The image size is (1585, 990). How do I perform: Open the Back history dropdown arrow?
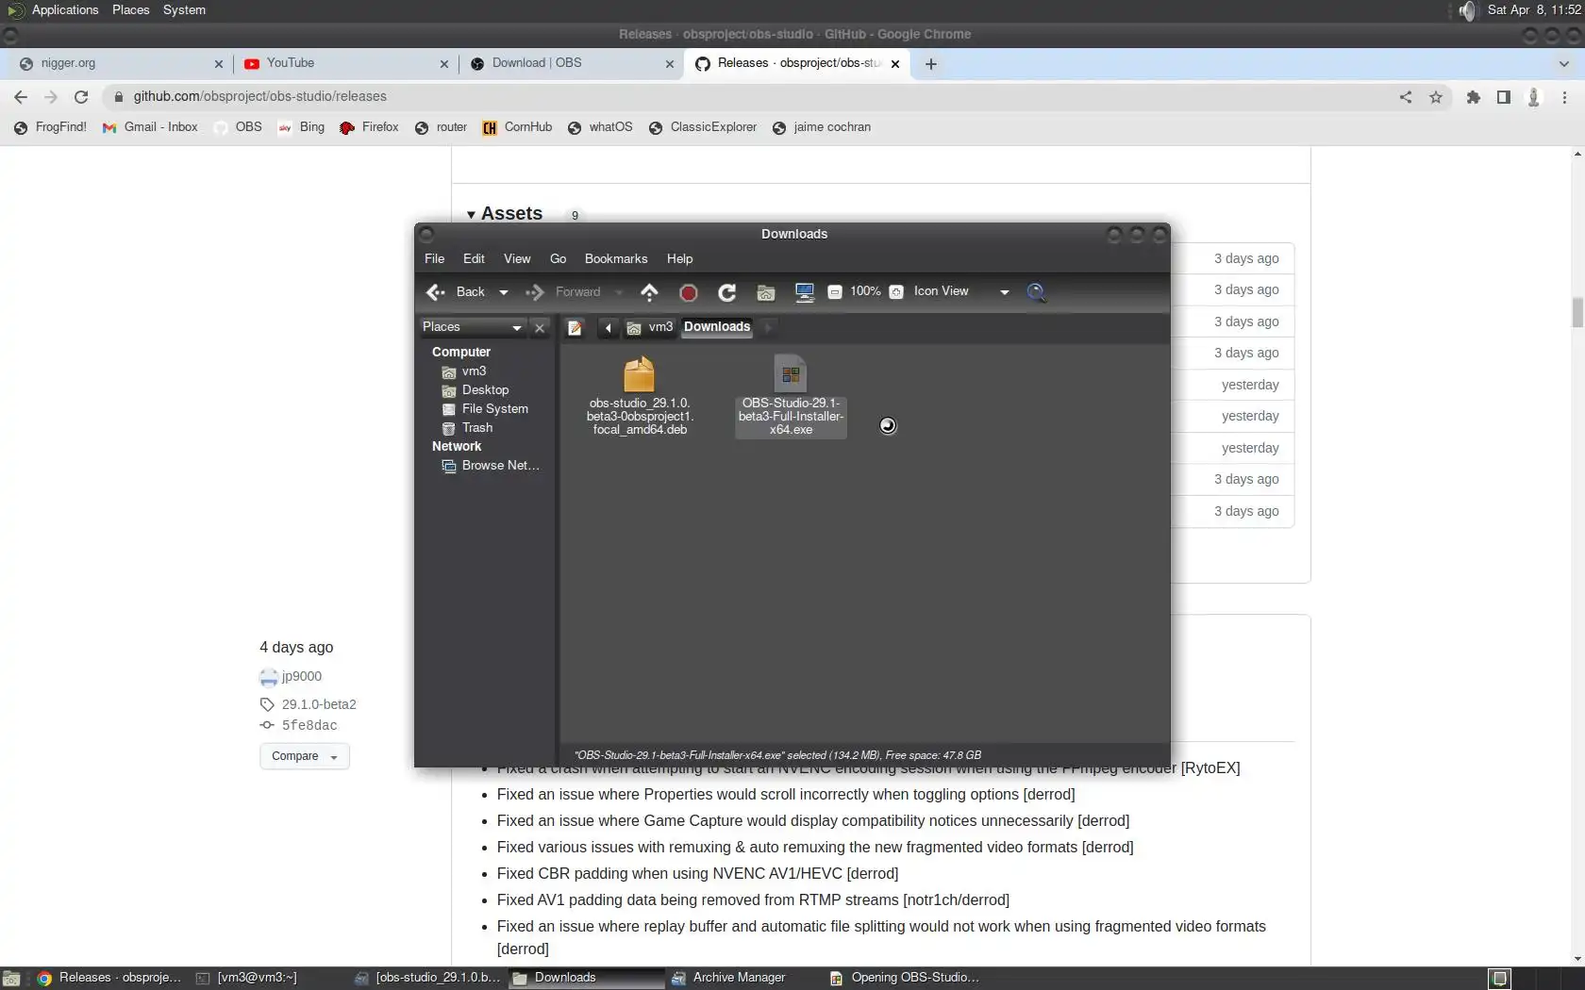[x=504, y=292]
